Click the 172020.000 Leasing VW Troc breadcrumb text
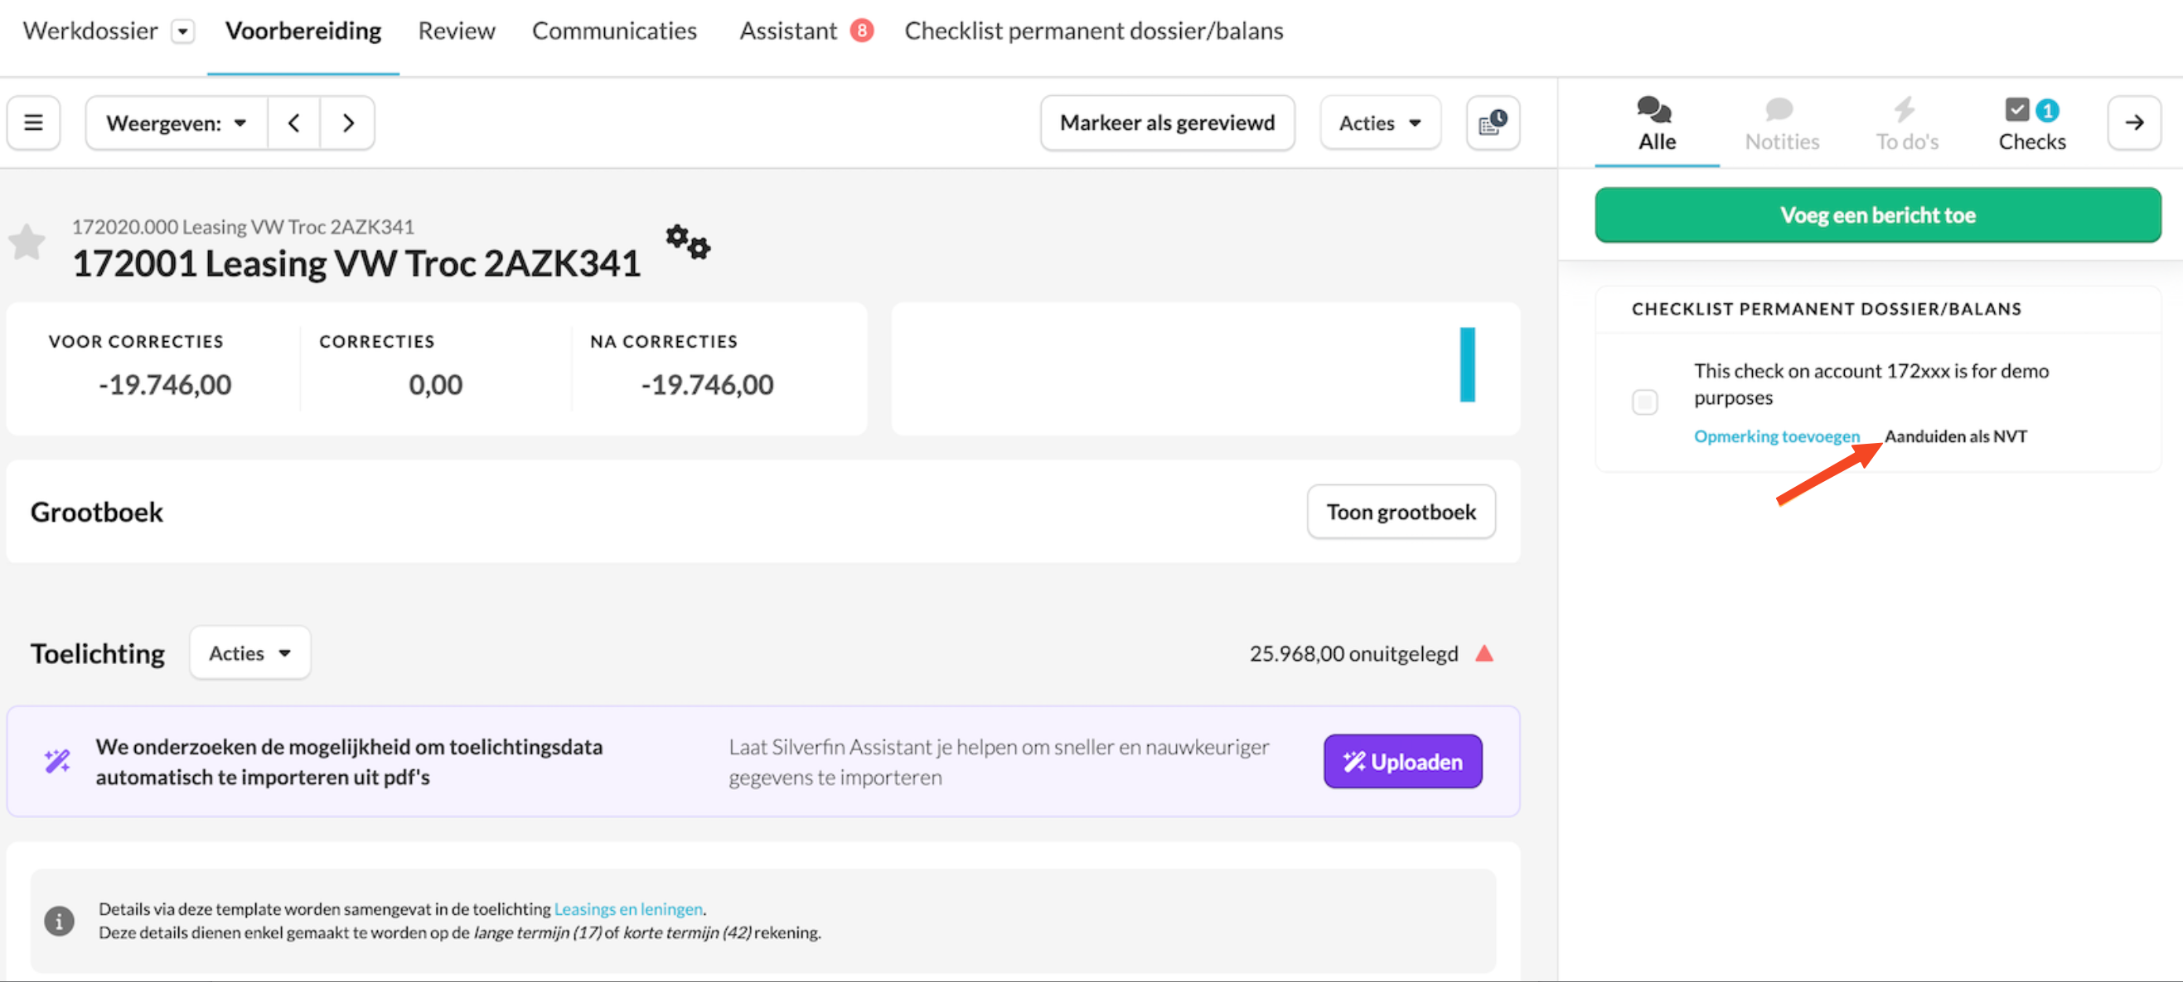The height and width of the screenshot is (982, 2183). pos(243,227)
